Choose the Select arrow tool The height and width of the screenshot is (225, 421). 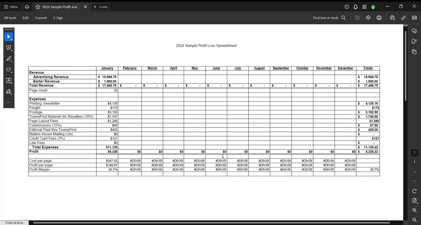click(9, 37)
